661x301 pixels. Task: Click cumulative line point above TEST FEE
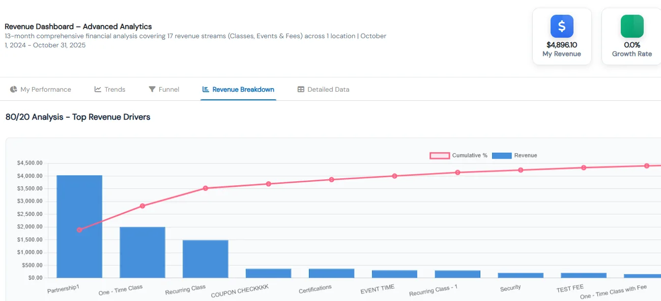[x=584, y=168]
